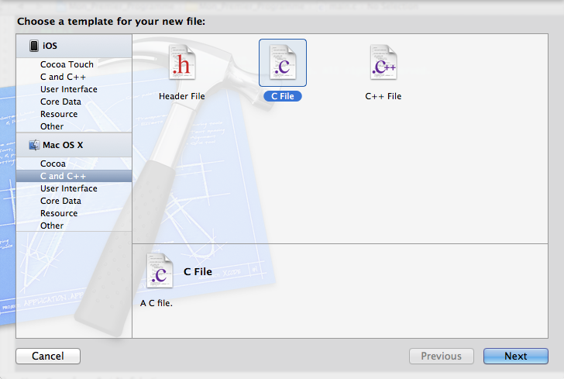Image resolution: width=564 pixels, height=379 pixels.
Task: Click the bold C File description title
Action: point(198,272)
